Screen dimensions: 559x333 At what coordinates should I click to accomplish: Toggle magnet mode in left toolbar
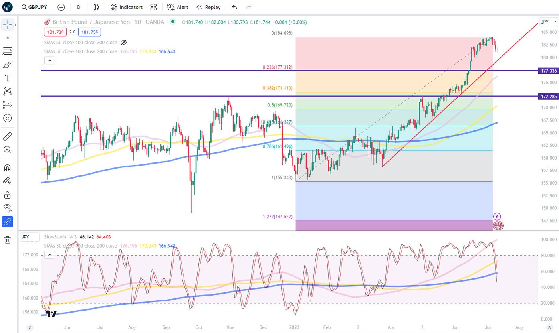click(x=7, y=167)
